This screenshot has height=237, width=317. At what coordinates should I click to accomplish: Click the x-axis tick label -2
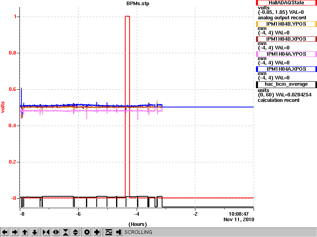pyautogui.click(x=195, y=214)
